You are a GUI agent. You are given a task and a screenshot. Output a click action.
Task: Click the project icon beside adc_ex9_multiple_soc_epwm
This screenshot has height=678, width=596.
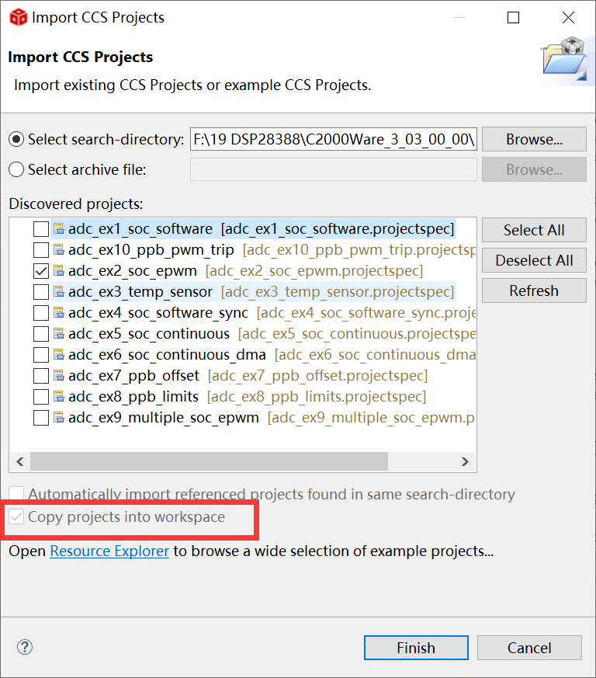pyautogui.click(x=59, y=418)
